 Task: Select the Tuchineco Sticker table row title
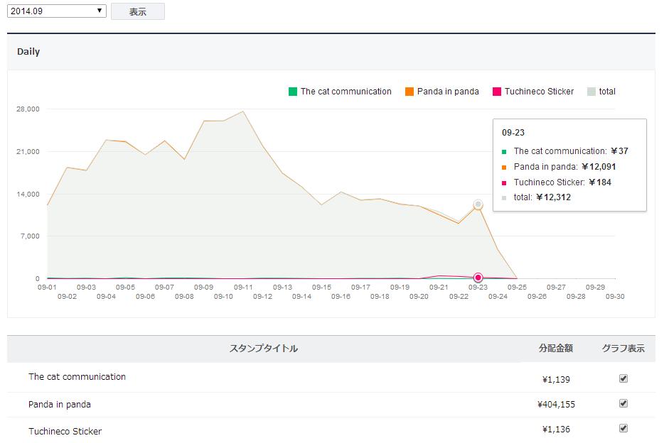click(65, 431)
